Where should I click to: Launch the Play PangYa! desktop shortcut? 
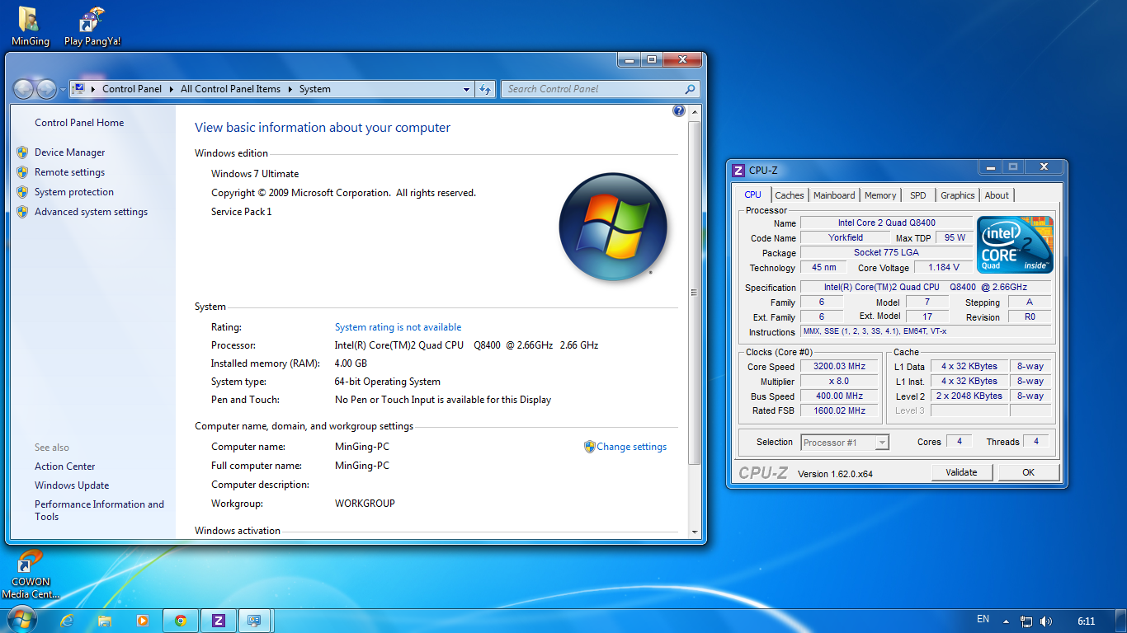92,26
